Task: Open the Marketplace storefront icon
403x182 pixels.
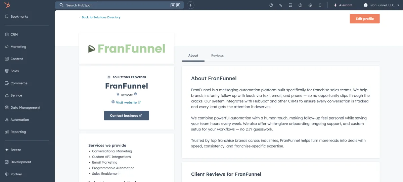Action: click(290, 5)
